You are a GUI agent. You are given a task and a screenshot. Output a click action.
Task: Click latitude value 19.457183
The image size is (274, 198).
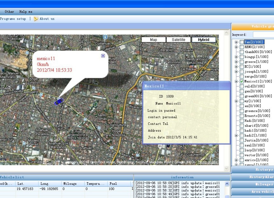pos(25,189)
